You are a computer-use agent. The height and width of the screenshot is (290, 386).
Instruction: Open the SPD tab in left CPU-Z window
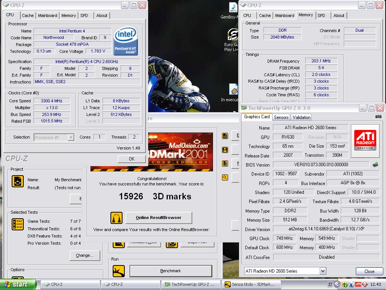point(84,15)
